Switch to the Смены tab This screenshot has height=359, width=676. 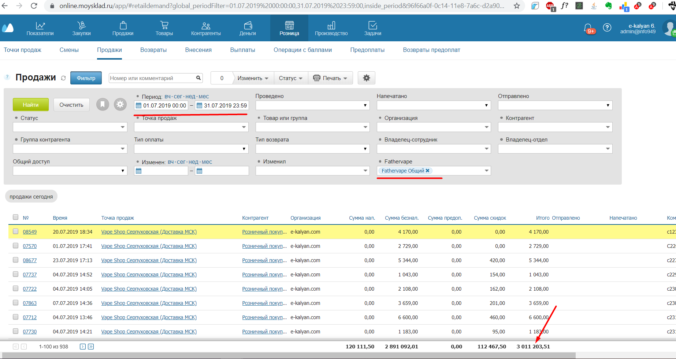69,50
